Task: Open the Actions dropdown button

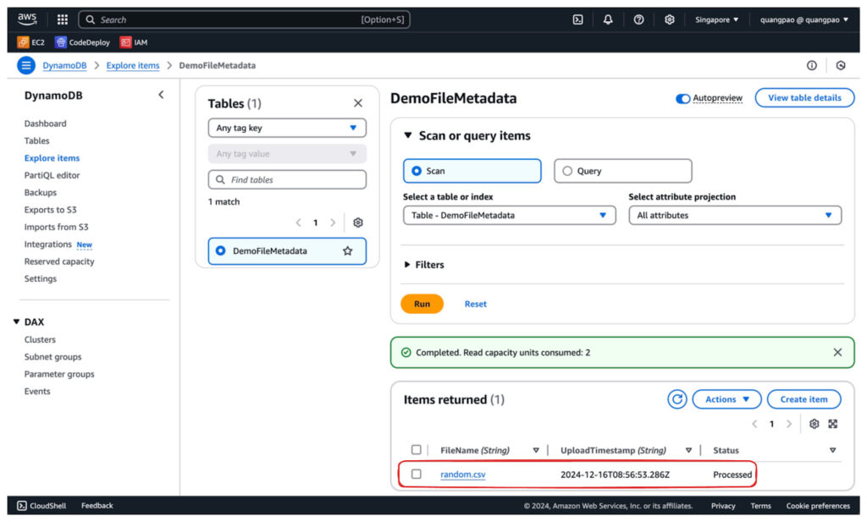Action: pyautogui.click(x=726, y=398)
